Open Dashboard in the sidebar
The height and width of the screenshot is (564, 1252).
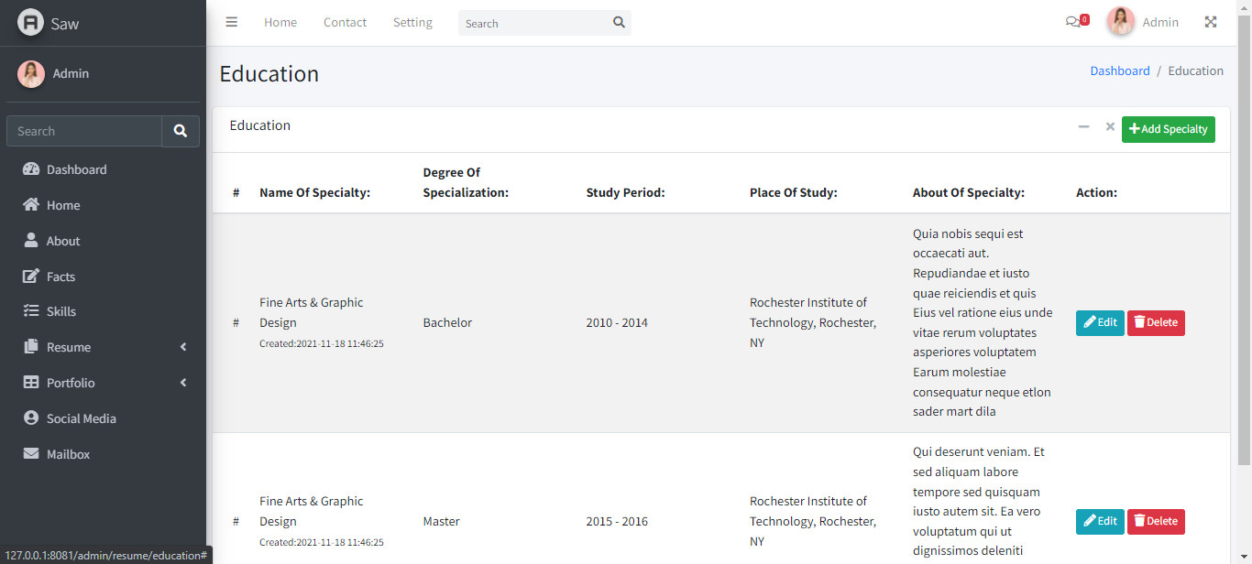pyautogui.click(x=76, y=169)
